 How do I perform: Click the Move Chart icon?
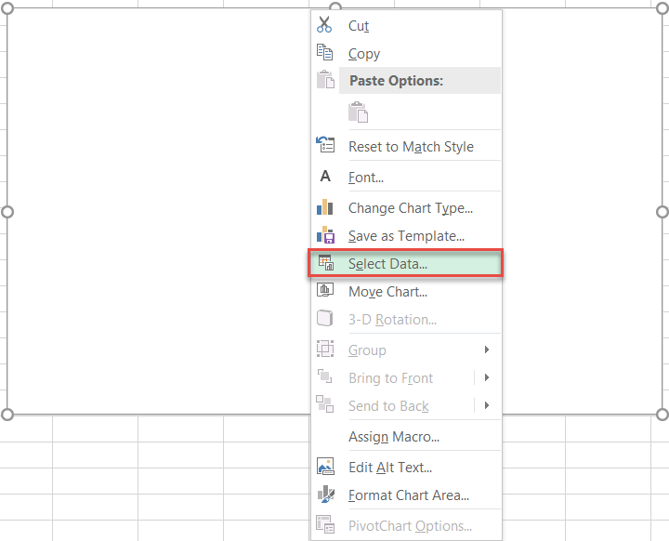tap(325, 290)
